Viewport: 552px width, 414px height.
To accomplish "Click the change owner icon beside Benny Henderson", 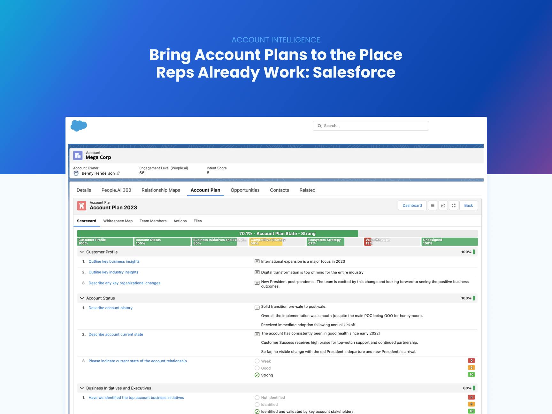I will [x=118, y=173].
